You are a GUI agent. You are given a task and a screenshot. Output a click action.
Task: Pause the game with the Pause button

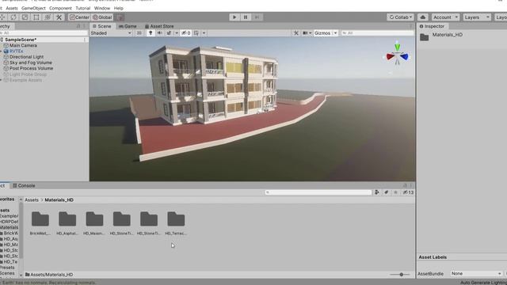point(246,17)
